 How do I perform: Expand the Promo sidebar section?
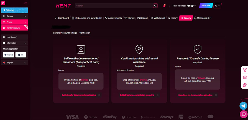14,22
